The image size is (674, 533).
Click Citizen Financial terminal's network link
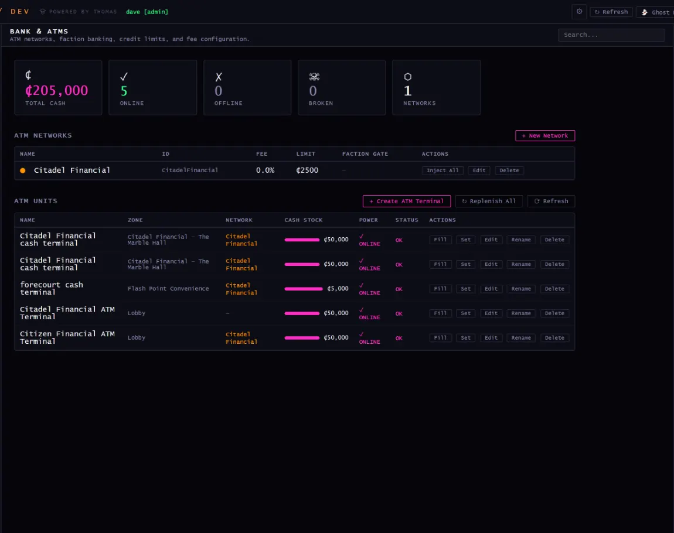[x=241, y=338]
